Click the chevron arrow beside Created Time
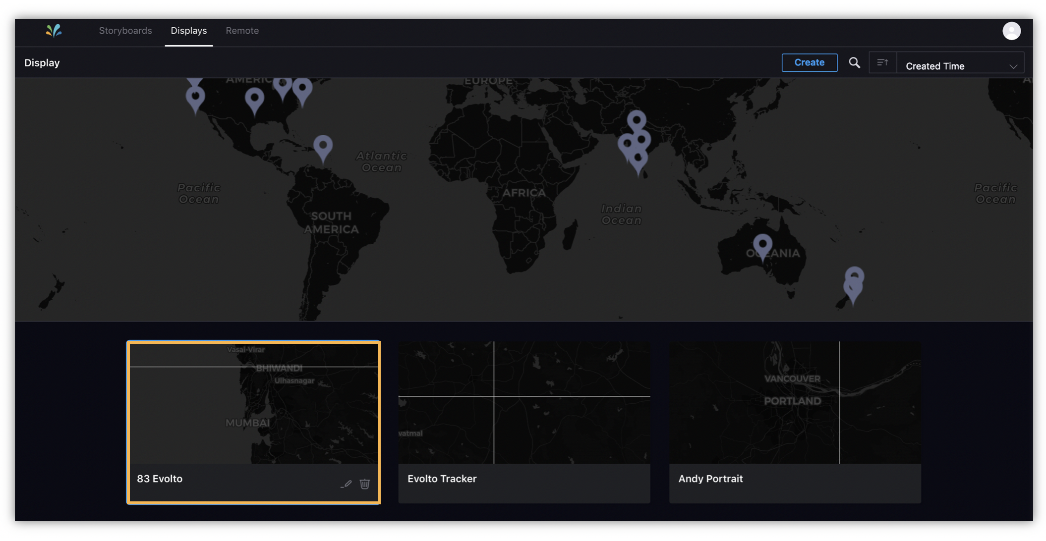This screenshot has width=1046, height=541. point(1013,66)
